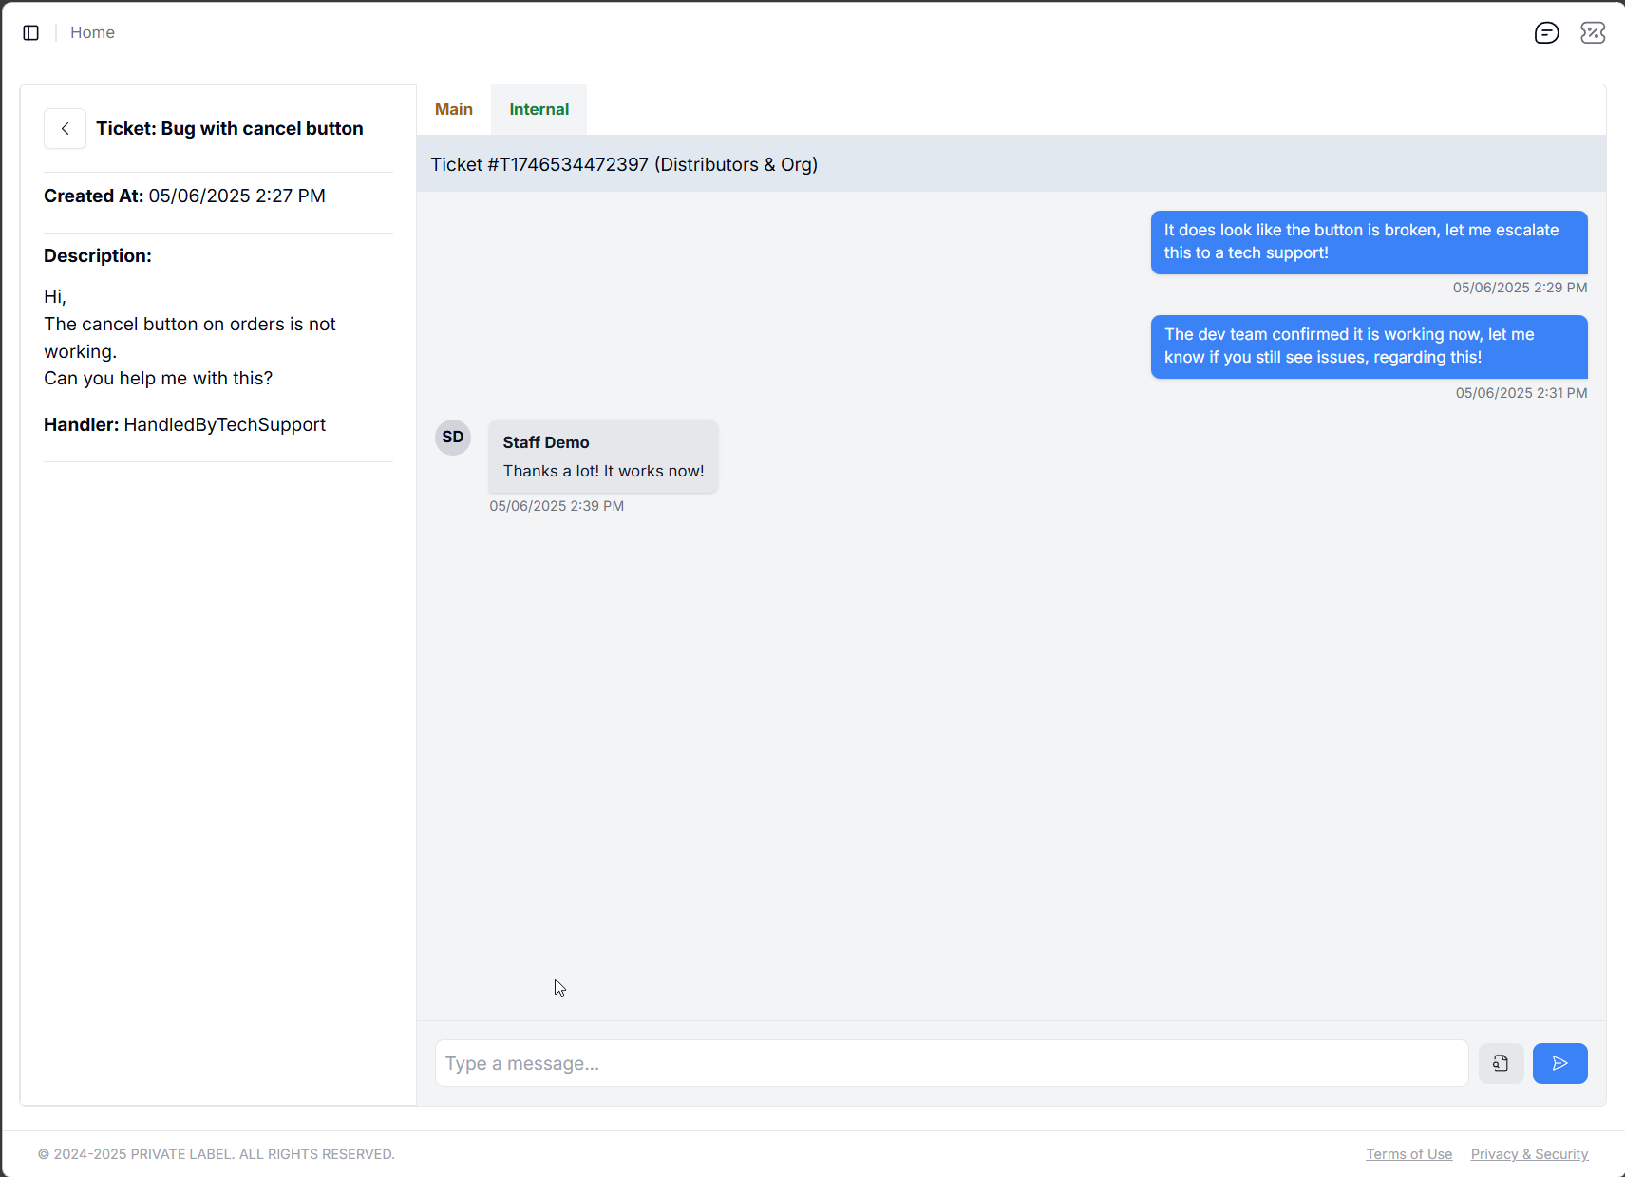This screenshot has height=1177, width=1625.
Task: Open the chat messages icon in header
Action: 1546,33
